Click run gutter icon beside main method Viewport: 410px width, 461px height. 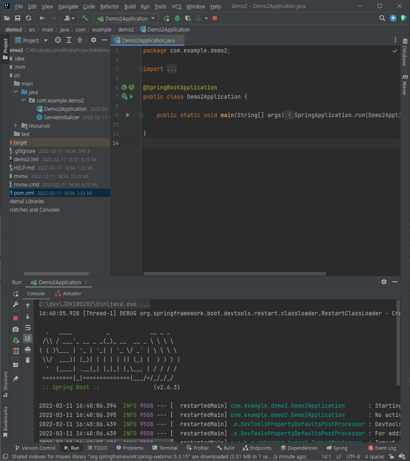point(128,115)
